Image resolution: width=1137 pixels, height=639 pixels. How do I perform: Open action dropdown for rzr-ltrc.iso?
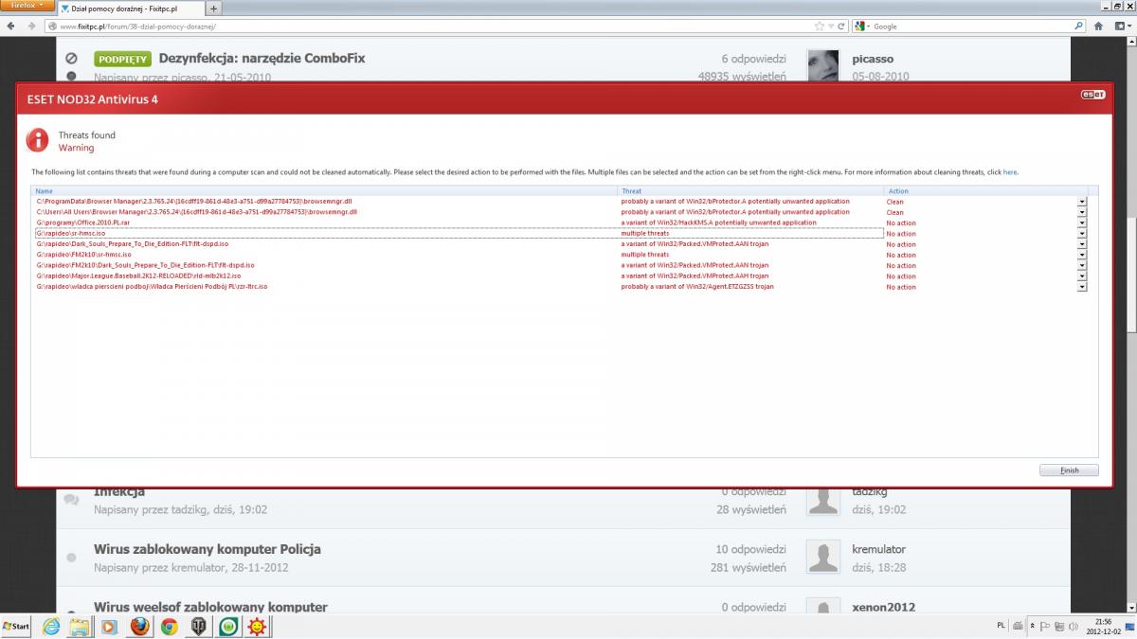tap(1081, 287)
